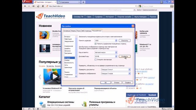The width and height of the screenshot is (196, 110).
Task: Select the За месяц filter link
Action: (x=50, y=66)
